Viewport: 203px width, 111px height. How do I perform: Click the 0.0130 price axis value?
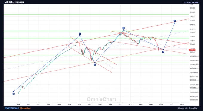[x=192, y=52]
